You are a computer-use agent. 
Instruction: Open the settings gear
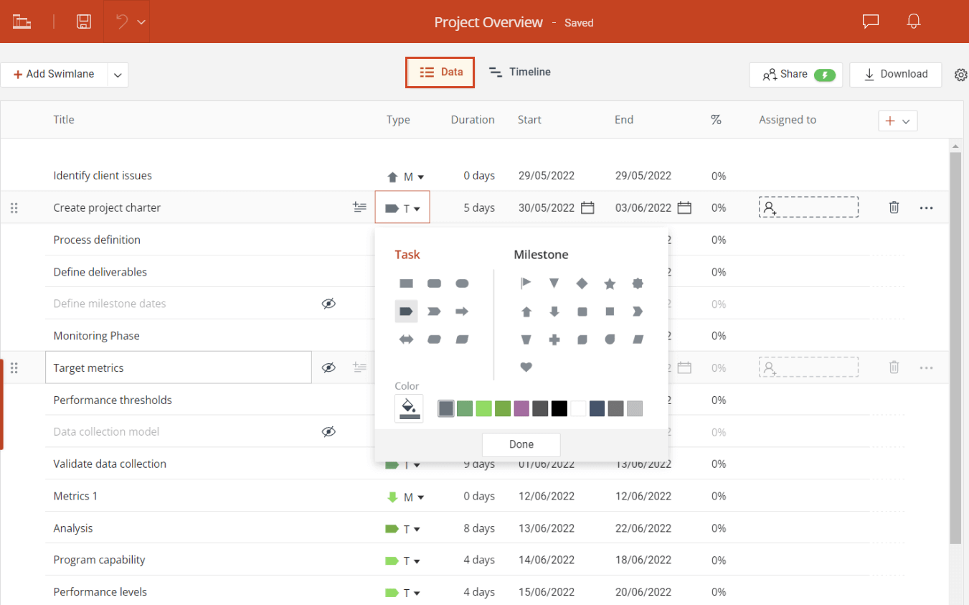point(961,74)
